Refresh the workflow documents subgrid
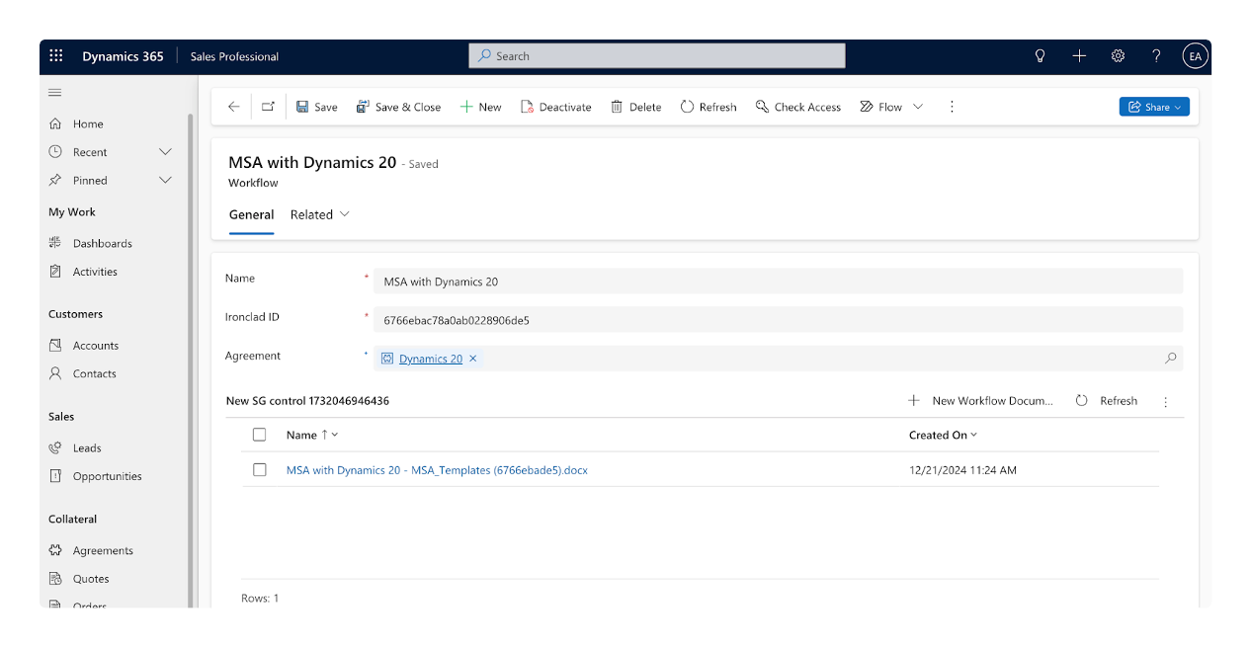The image size is (1251, 647). [x=1107, y=401]
